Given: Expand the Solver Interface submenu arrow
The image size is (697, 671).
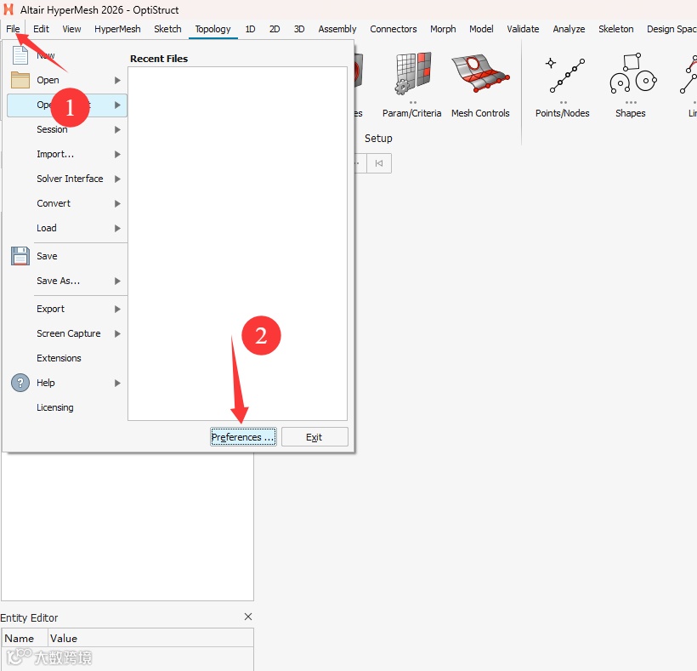Looking at the screenshot, I should (x=117, y=179).
